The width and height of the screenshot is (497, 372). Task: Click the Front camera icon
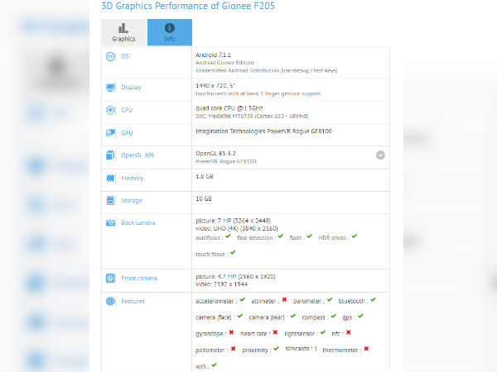pos(110,279)
